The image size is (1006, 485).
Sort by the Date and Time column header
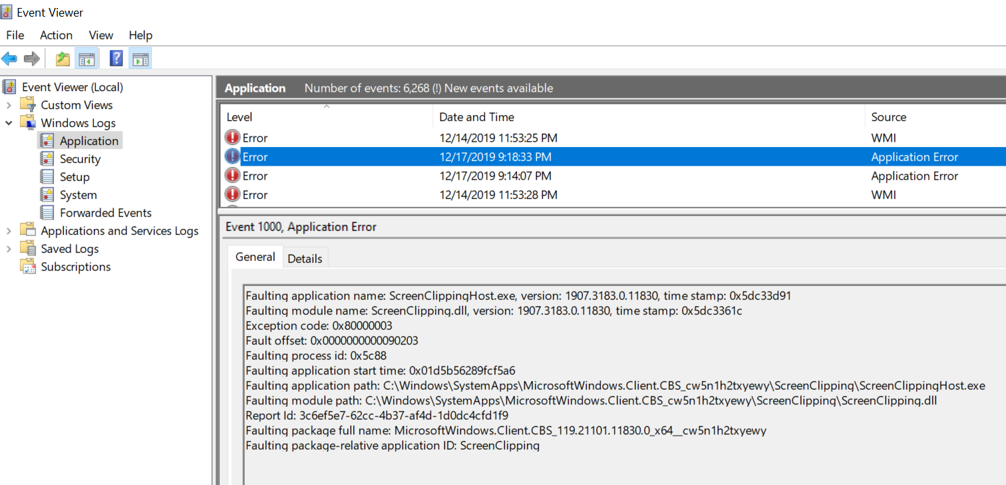click(649, 116)
